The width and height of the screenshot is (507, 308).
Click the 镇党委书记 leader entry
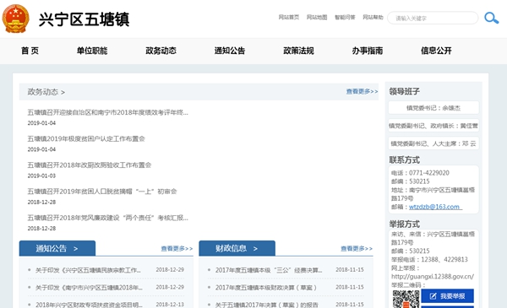coord(433,108)
